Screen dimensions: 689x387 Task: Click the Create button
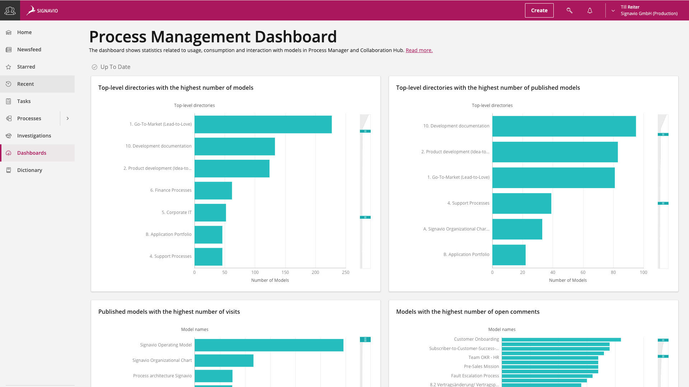pyautogui.click(x=539, y=10)
